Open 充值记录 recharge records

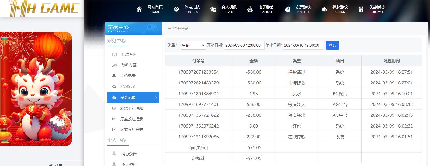click(128, 76)
